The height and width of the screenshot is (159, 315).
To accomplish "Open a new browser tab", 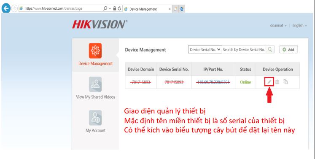I will 175,9.
